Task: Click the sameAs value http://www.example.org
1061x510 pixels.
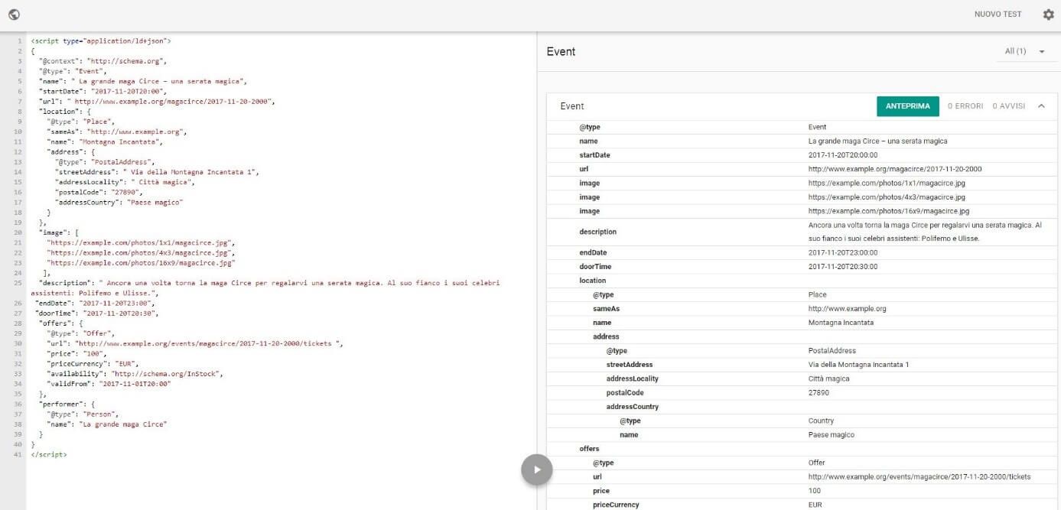Action: (x=847, y=309)
